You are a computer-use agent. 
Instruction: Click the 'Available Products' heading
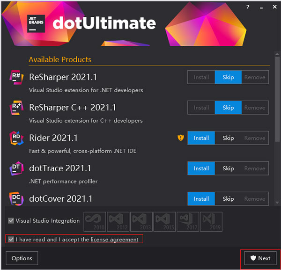[x=60, y=59]
